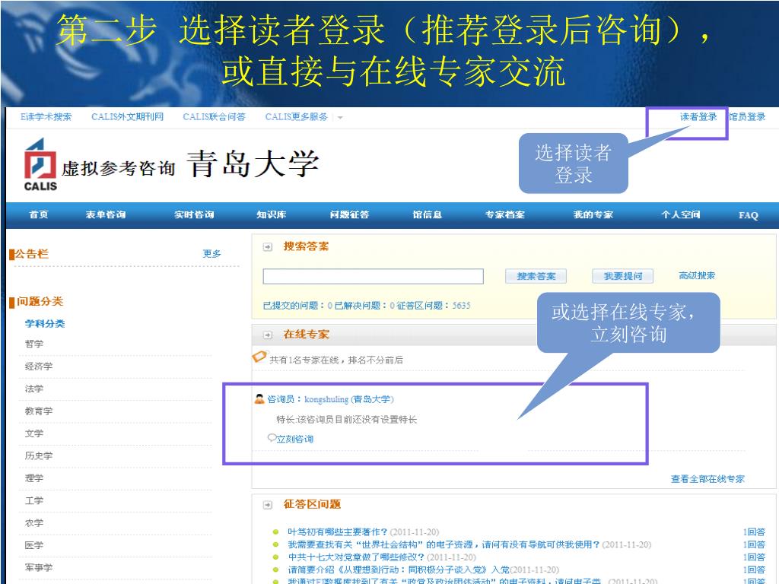This screenshot has width=779, height=584.
Task: Open the 首页 navigation tab
Action: point(39,214)
